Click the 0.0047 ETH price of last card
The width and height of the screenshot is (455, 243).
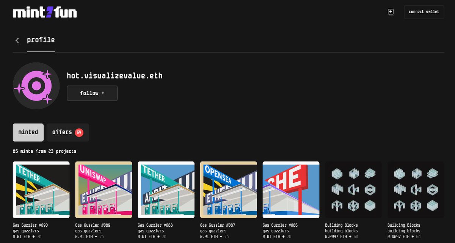tap(399, 237)
